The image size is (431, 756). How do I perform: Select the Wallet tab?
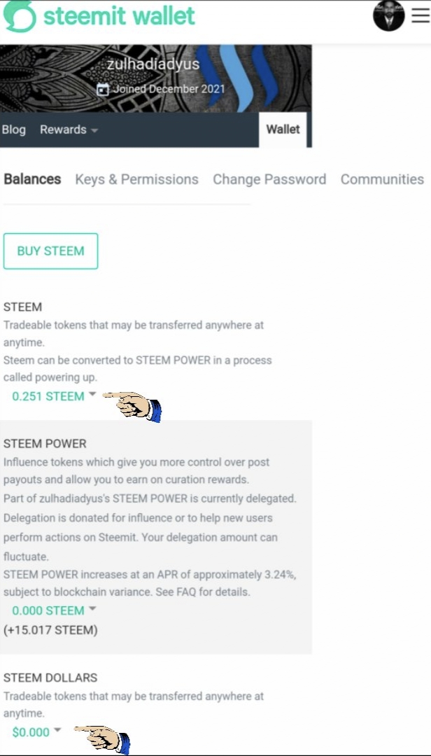pos(283,129)
